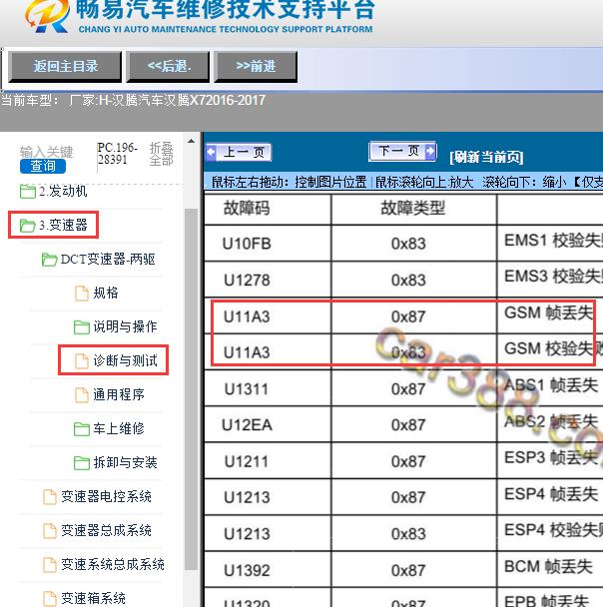Image resolution: width=603 pixels, height=607 pixels.
Task: Expand the 说明与操作 folder icon
Action: pyautogui.click(x=81, y=327)
